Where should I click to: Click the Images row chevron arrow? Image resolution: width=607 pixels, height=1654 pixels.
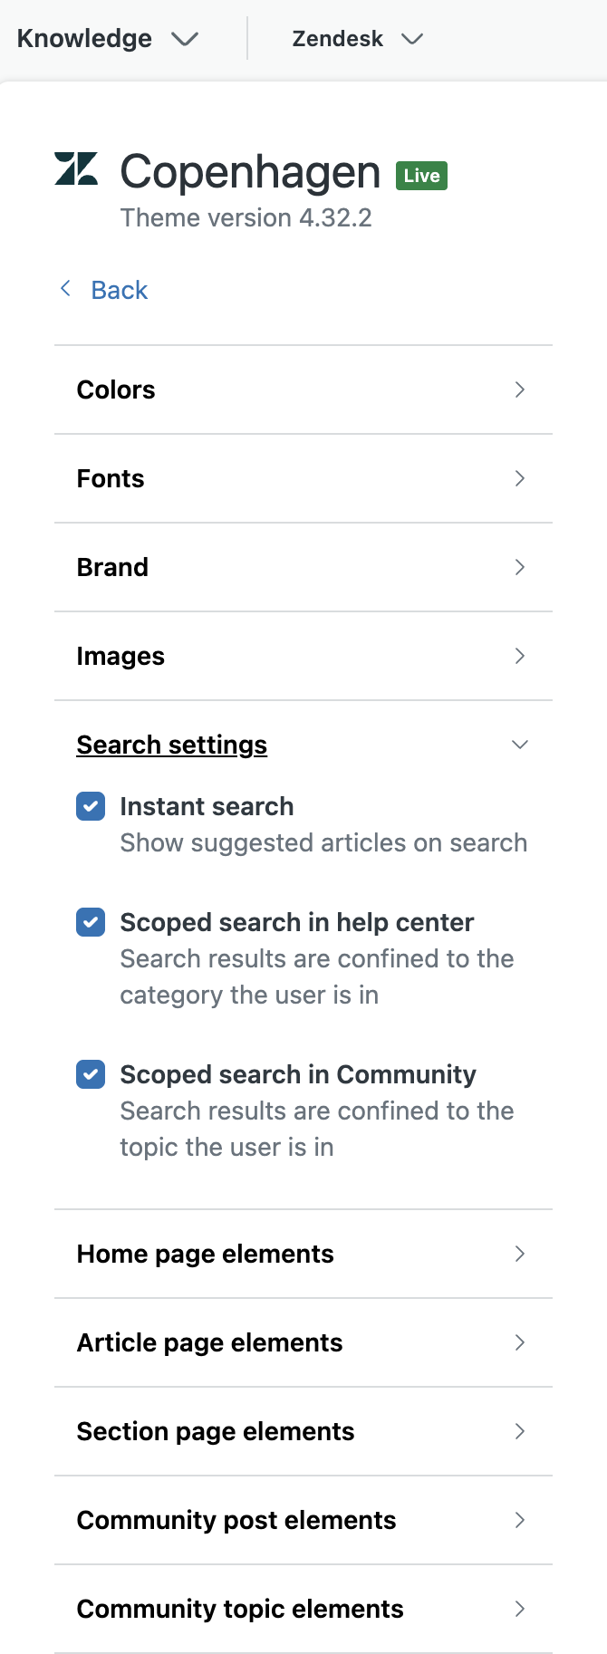[x=520, y=656]
